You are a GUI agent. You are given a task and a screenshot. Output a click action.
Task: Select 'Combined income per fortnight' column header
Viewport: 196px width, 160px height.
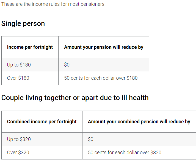coord(42,122)
